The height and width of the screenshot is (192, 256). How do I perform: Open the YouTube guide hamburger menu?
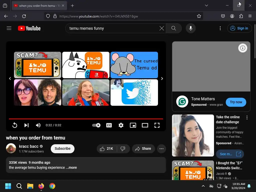tap(9, 28)
